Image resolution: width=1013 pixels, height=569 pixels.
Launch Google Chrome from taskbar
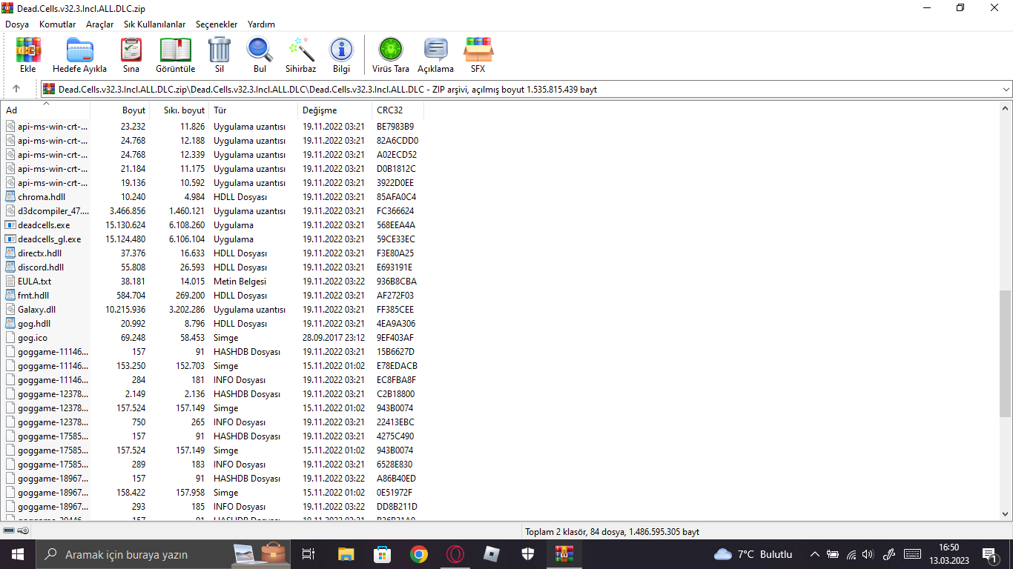click(419, 554)
